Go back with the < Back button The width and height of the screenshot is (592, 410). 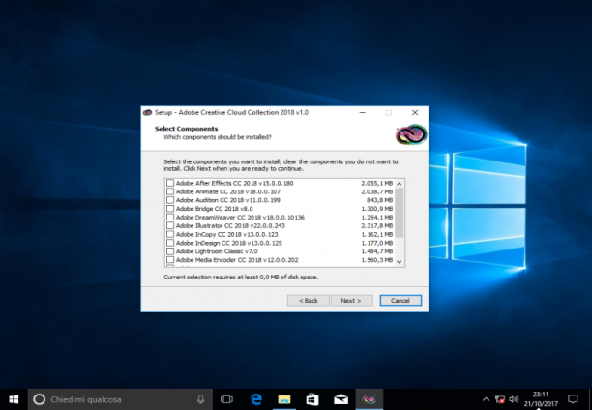click(309, 301)
